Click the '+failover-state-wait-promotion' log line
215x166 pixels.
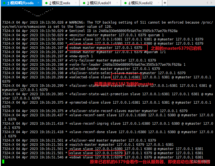pos(107,96)
